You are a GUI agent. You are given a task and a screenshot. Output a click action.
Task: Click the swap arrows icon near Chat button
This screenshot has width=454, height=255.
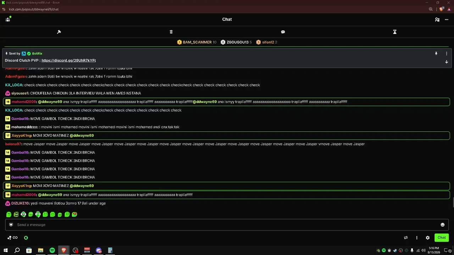[406, 238]
